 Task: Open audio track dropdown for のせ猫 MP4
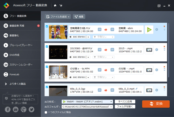tap(79, 77)
